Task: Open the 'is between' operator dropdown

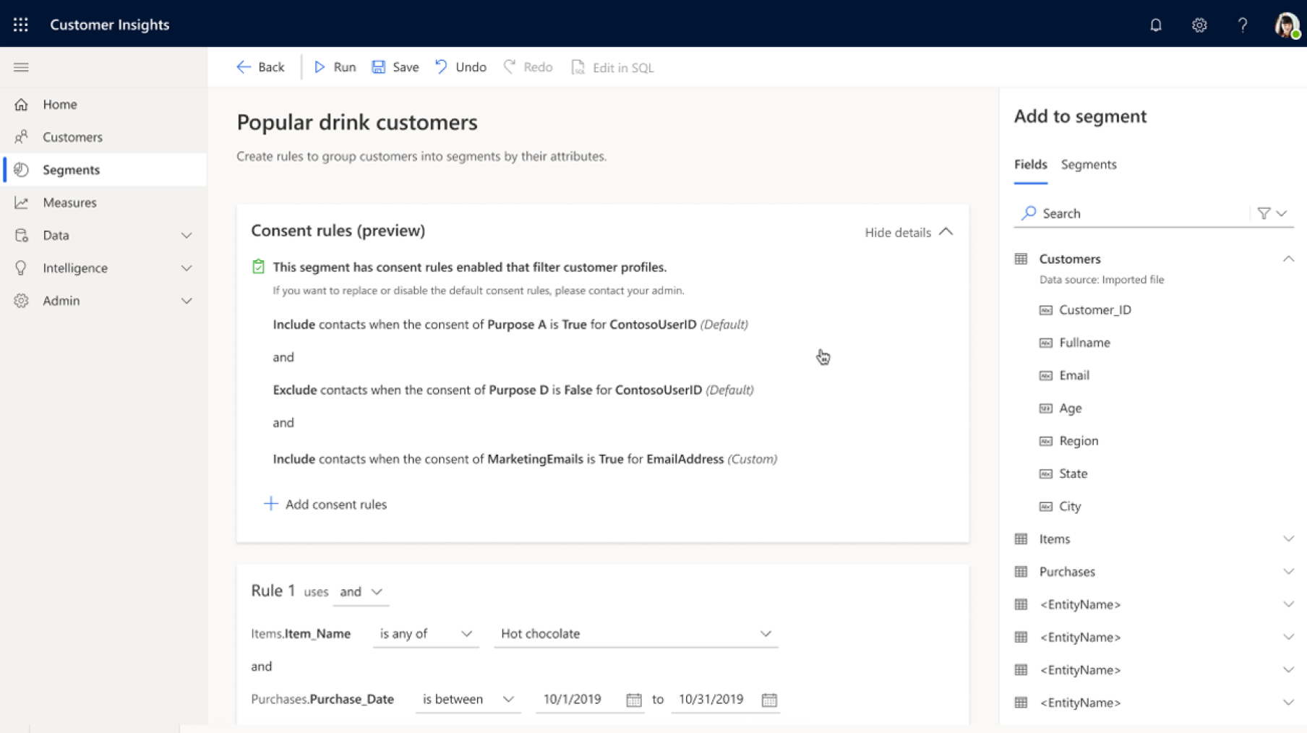Action: point(468,700)
